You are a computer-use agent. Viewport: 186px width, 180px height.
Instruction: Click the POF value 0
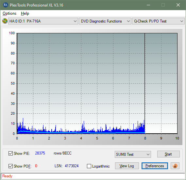tap(36, 166)
